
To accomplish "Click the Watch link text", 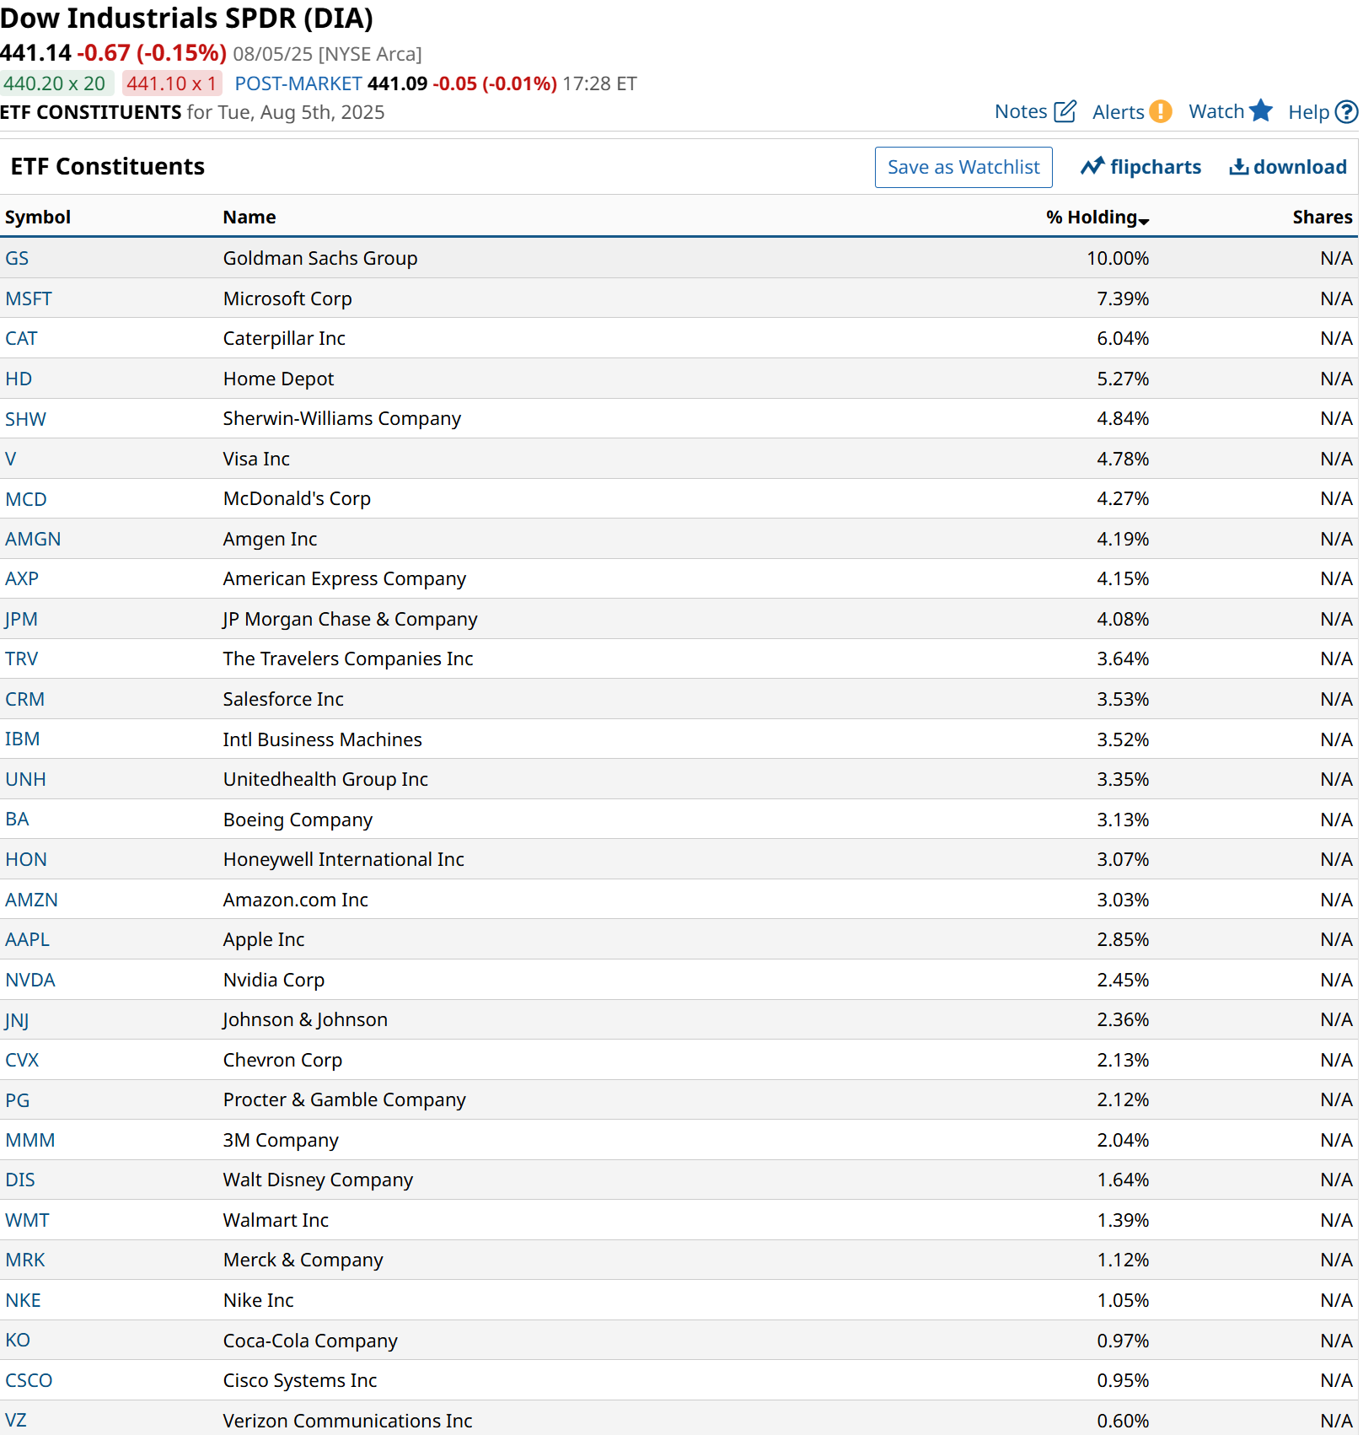I will pyautogui.click(x=1216, y=111).
